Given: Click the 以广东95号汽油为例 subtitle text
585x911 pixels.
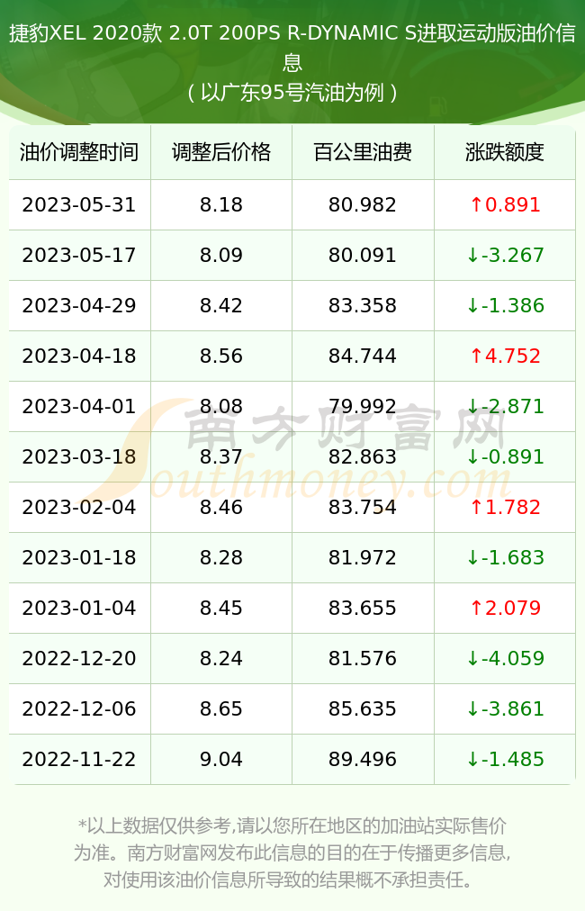Looking at the screenshot, I should 292,93.
